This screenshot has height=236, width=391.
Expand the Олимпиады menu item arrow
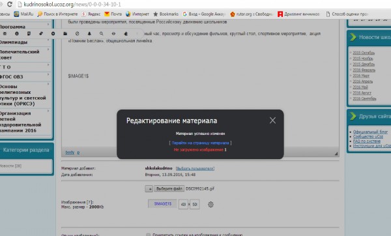click(x=48, y=40)
